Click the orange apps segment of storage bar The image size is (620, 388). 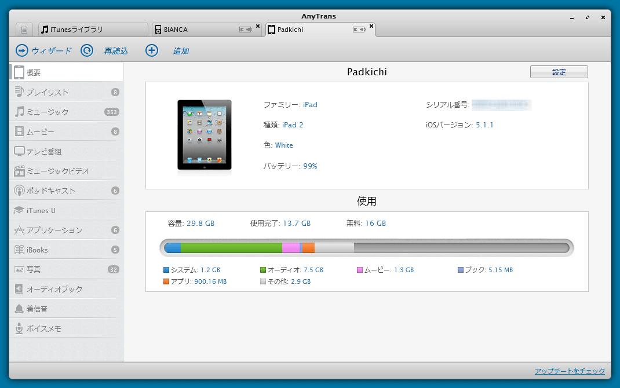[x=308, y=248]
